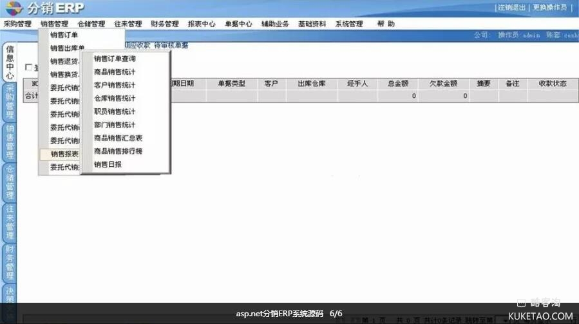Select the 采购管理 sidebar tab
Image resolution: width=579 pixels, height=324 pixels.
point(10,102)
